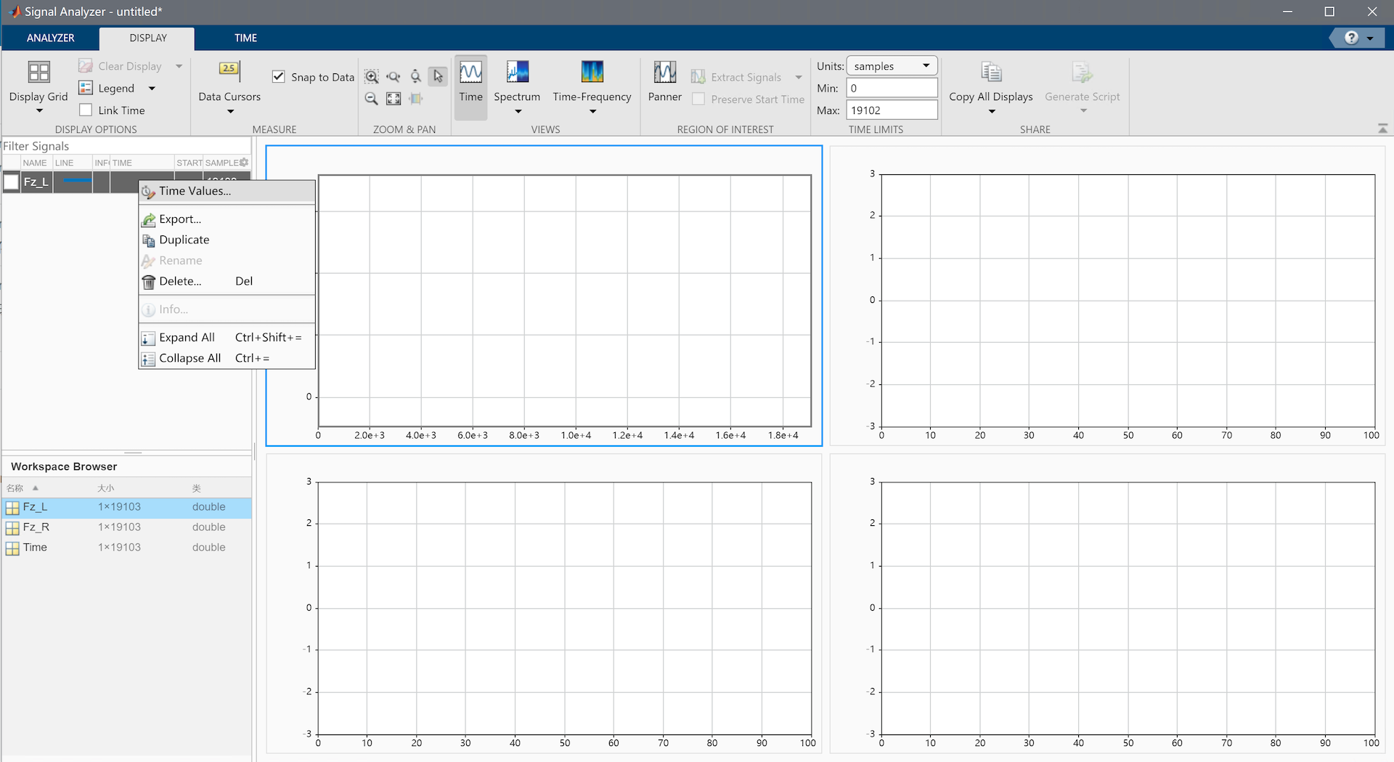Choose Export from the context menu

pyautogui.click(x=180, y=219)
